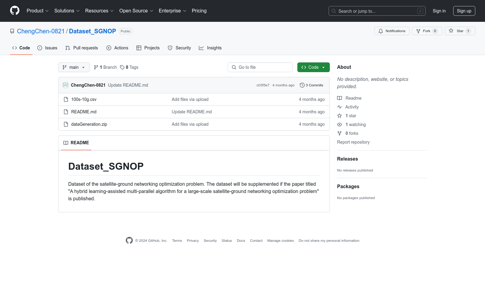Open commit message for dataGeneration.zip row
The height and width of the screenshot is (303, 485).
190,124
